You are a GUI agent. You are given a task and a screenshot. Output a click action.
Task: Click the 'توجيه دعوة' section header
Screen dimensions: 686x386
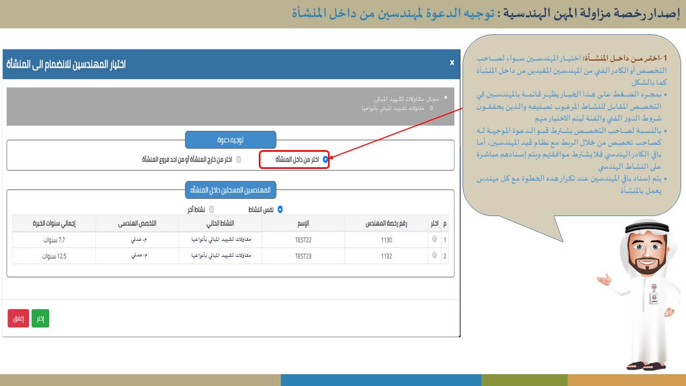(x=230, y=140)
